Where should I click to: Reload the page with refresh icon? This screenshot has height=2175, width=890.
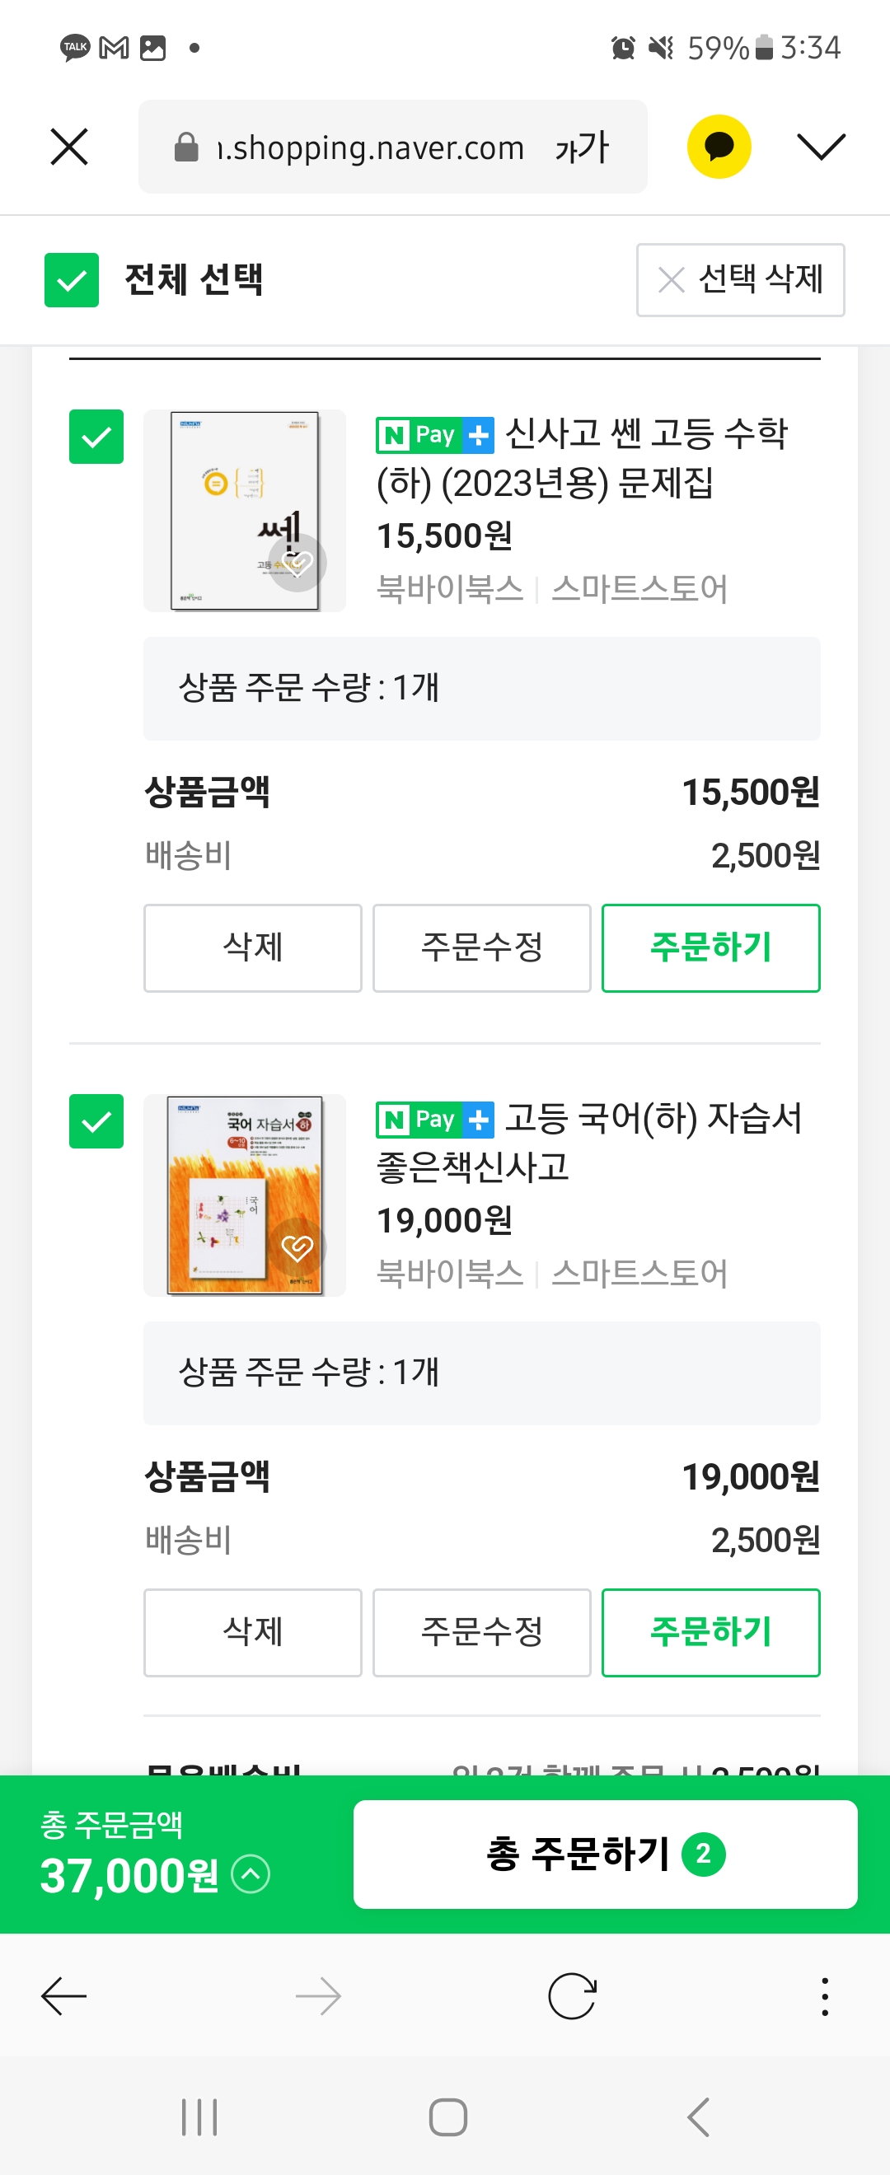click(572, 1996)
